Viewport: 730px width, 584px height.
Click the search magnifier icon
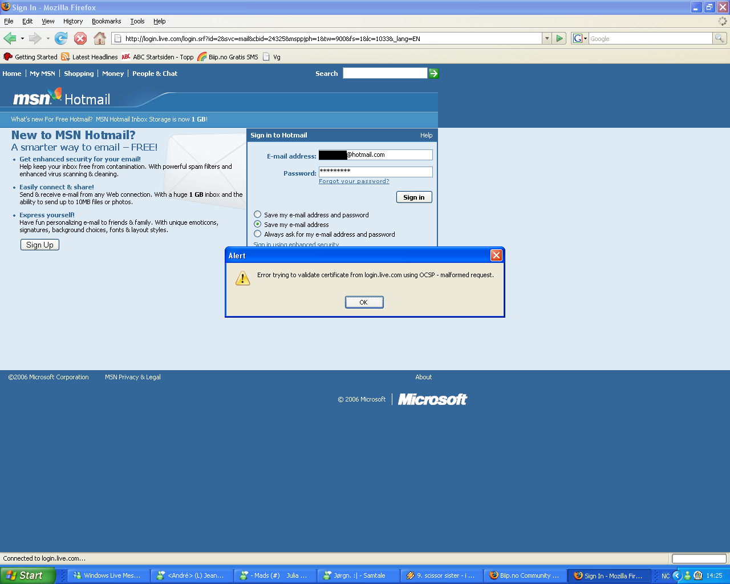720,38
